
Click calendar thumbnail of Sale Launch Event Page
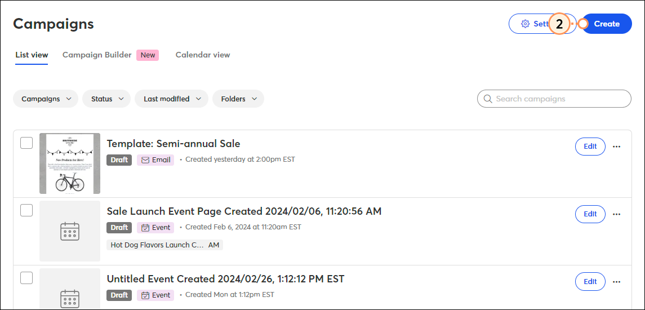click(x=70, y=231)
